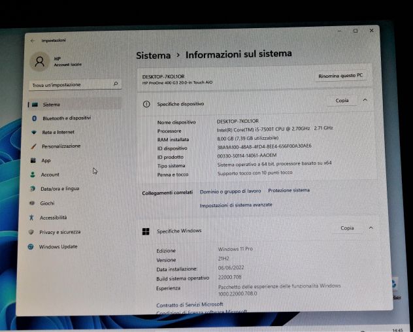413x332 pixels.
Task: Click the Rete e Internet wifi icon
Action: pos(34,132)
